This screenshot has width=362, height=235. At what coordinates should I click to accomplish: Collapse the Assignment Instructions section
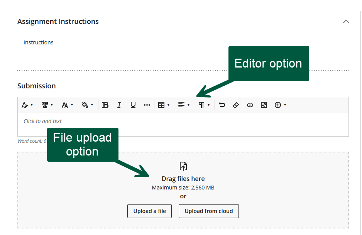tap(346, 22)
